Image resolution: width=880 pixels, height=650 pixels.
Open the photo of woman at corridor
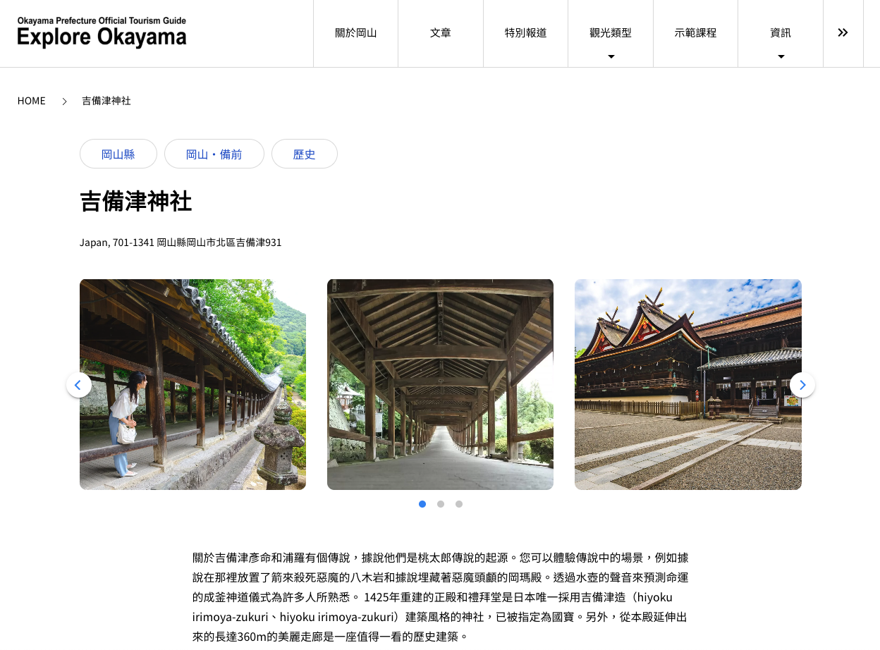(192, 384)
